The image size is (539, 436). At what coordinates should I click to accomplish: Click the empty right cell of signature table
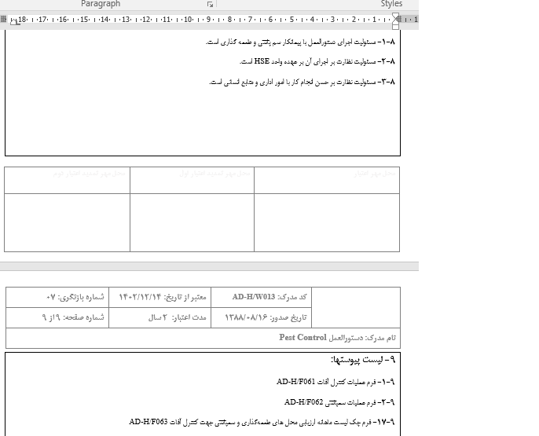pos(326,222)
